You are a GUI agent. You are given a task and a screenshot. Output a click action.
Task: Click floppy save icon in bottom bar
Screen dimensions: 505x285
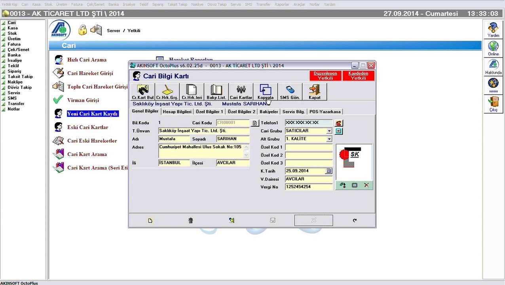(273, 220)
